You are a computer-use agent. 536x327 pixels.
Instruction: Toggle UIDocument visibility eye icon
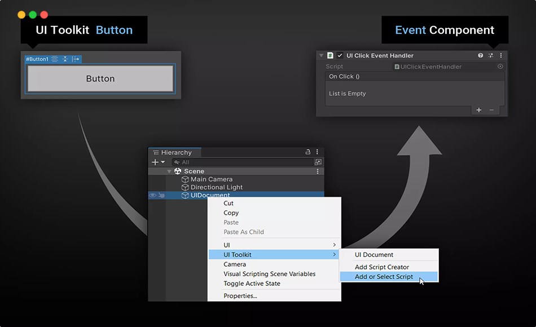(x=152, y=195)
